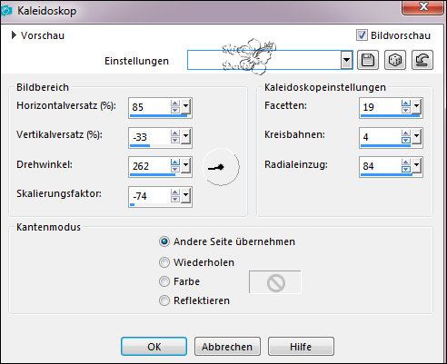The image size is (447, 364).
Task: Open the Radialeinzug slider dropdown arrow
Action: 416,165
